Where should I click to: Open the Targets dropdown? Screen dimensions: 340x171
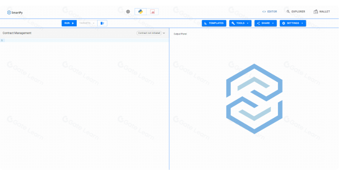(x=87, y=23)
